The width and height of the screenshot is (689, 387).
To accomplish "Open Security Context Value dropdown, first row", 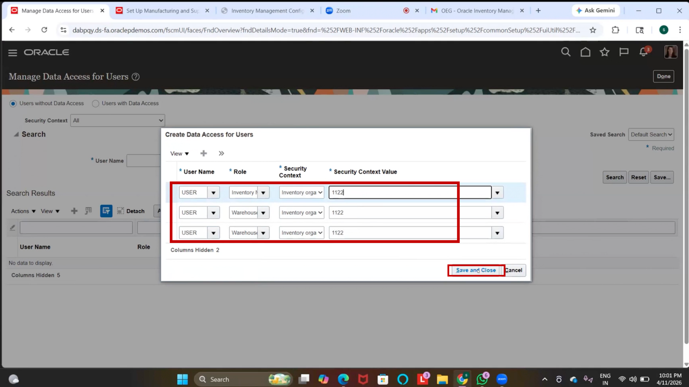I will [497, 193].
